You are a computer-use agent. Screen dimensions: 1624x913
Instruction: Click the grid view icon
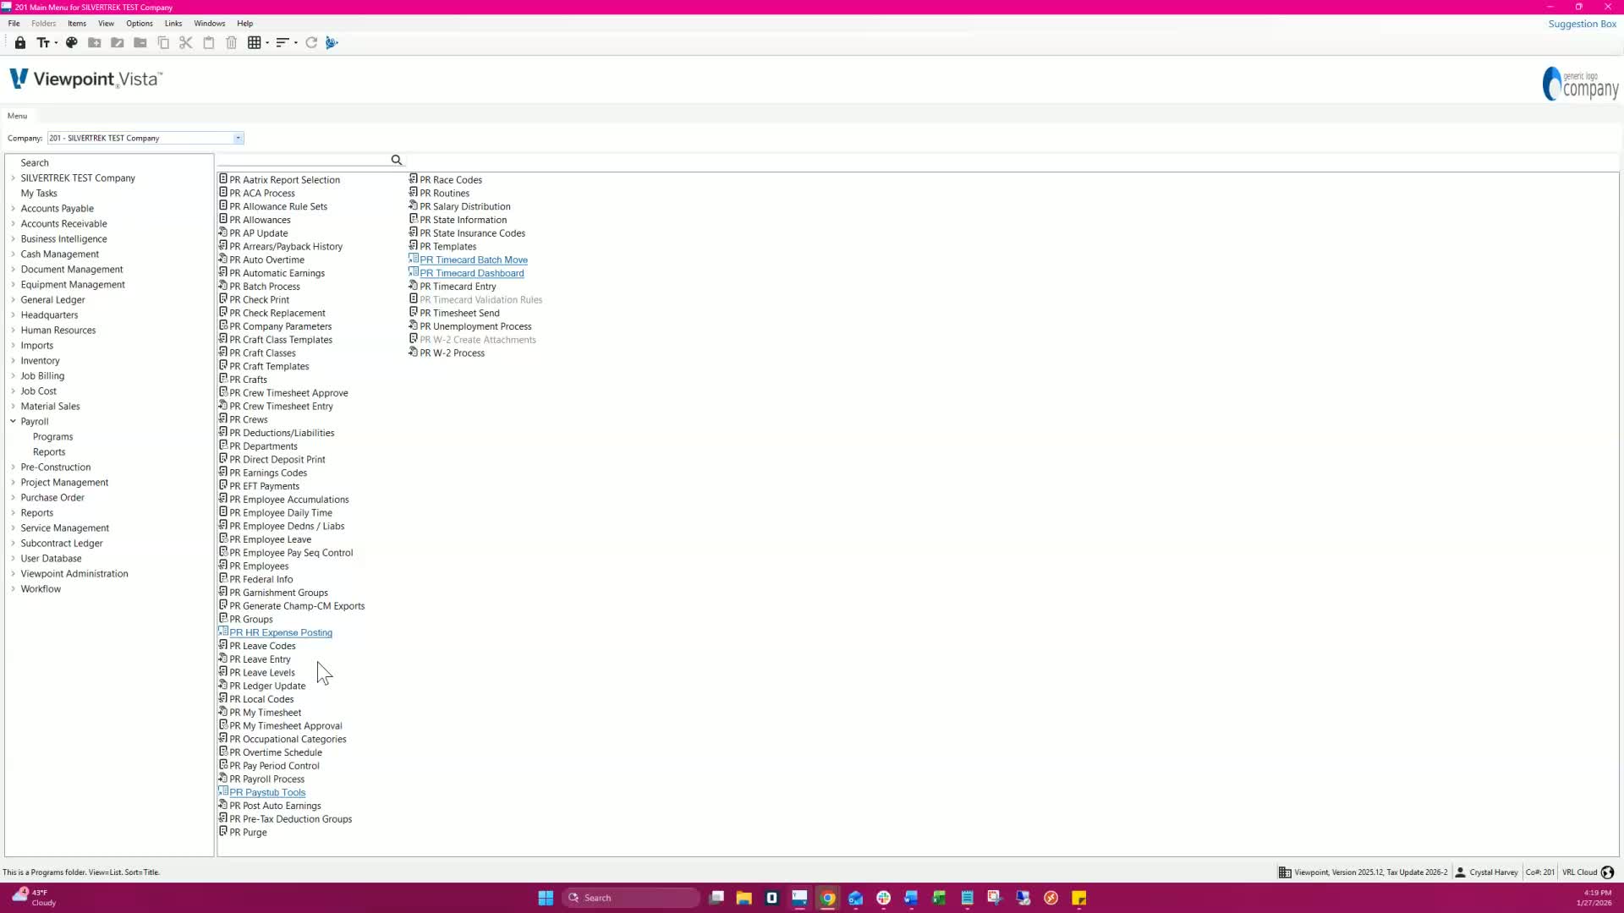coord(254,43)
